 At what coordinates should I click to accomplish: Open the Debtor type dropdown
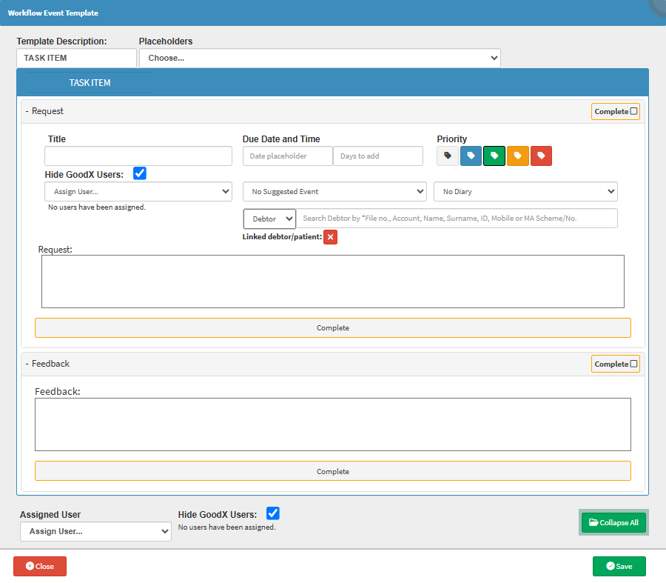[x=269, y=219]
